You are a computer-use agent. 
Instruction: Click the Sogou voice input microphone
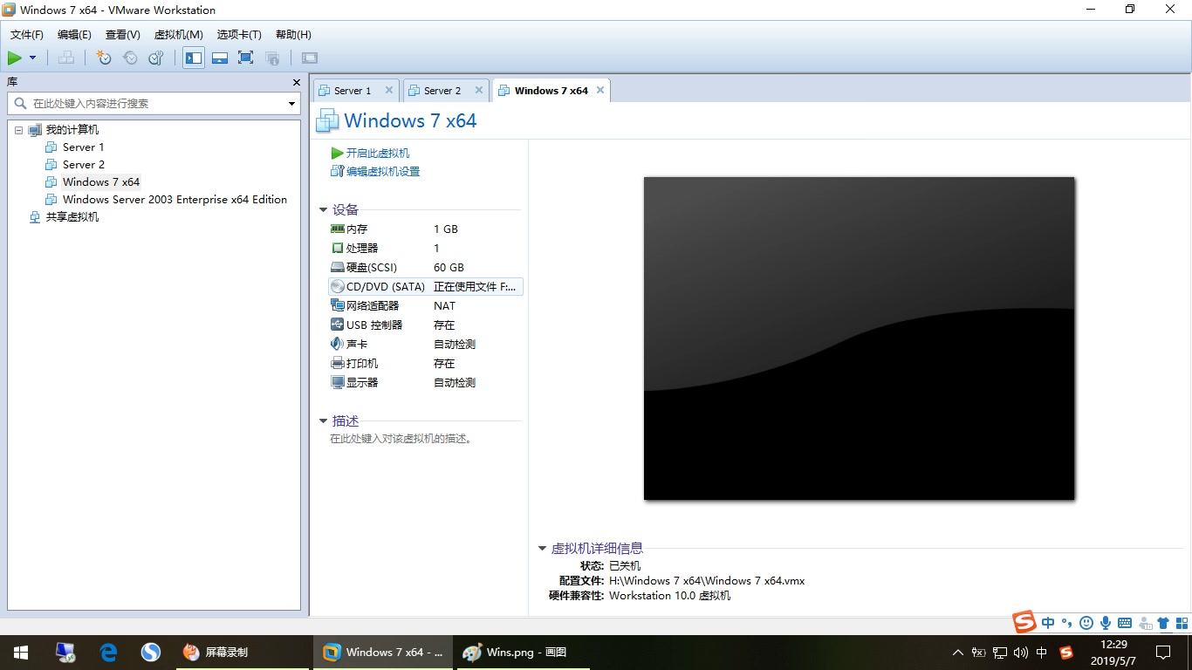pos(1106,623)
